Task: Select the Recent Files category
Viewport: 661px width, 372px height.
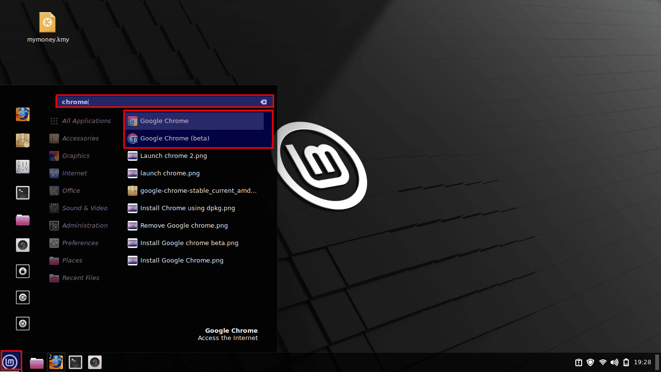Action: coord(74,278)
